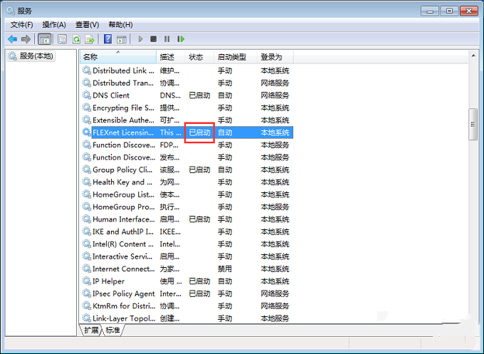Select the IP Helper service
Viewport: 484px width, 354px height.
point(186,281)
